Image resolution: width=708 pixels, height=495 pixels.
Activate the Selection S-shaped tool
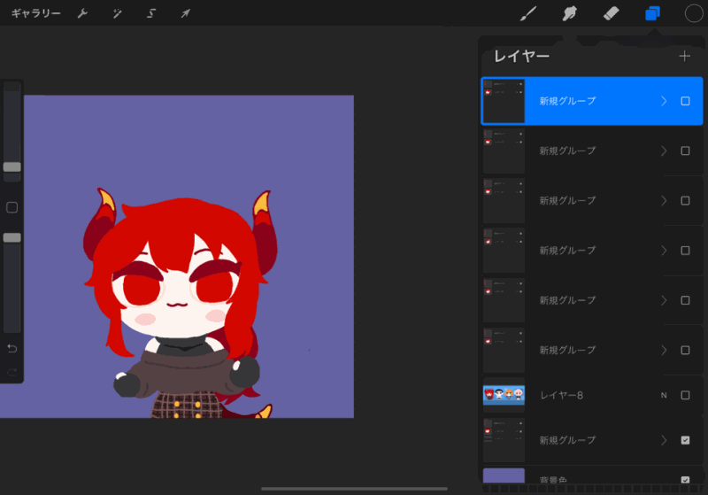151,13
